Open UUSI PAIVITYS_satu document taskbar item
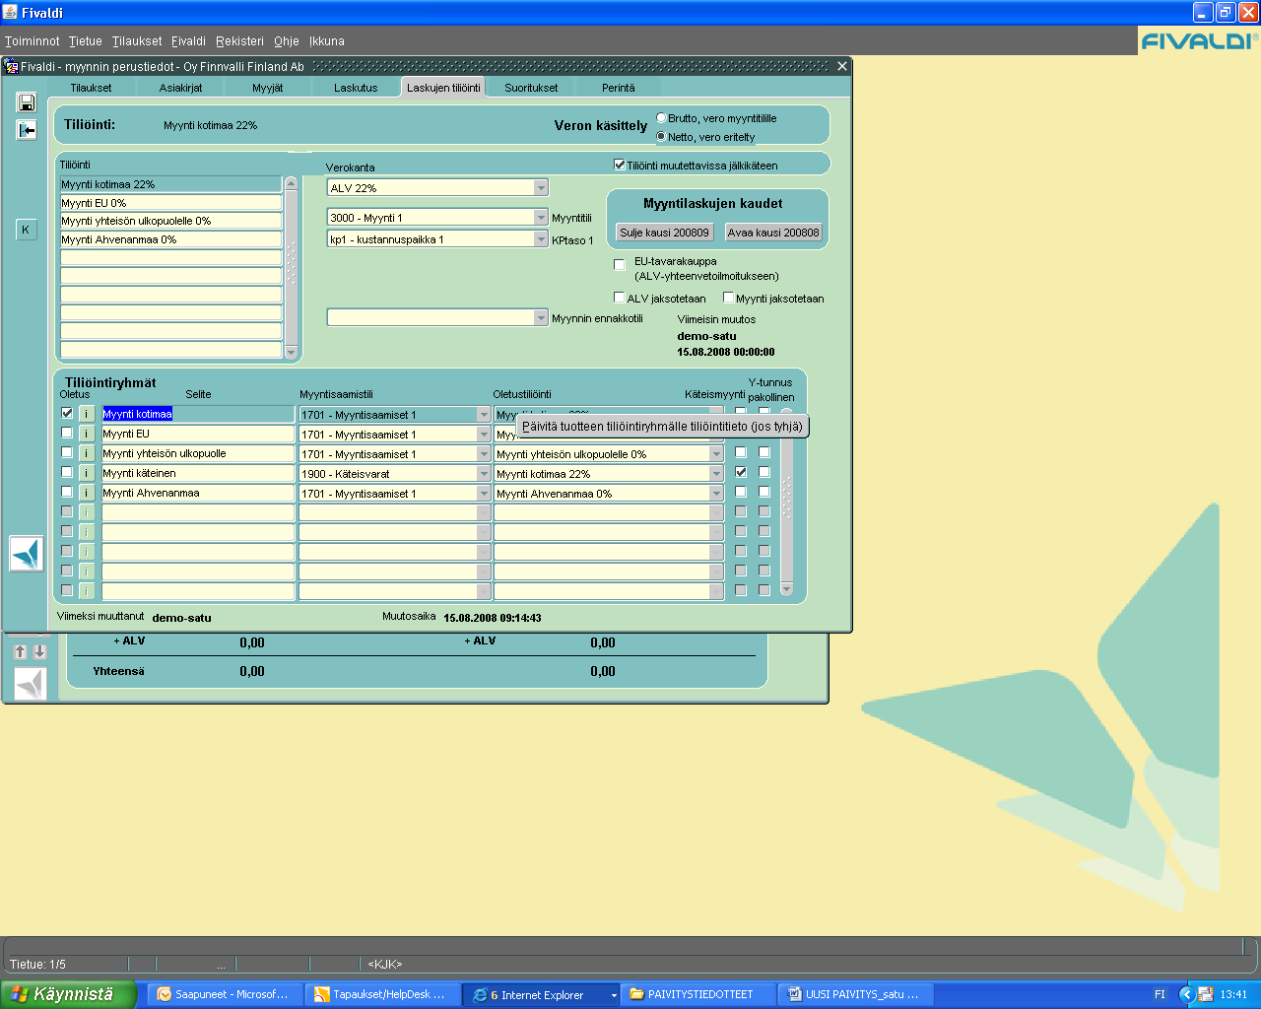 [x=855, y=994]
